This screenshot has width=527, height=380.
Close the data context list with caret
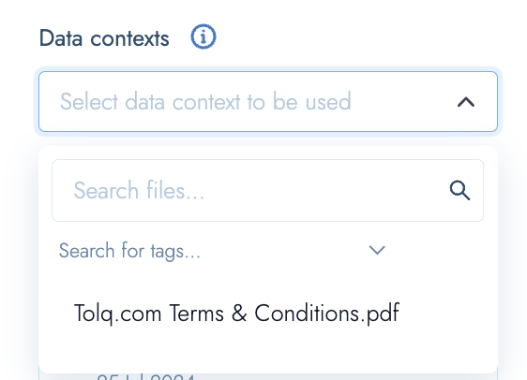tap(466, 102)
